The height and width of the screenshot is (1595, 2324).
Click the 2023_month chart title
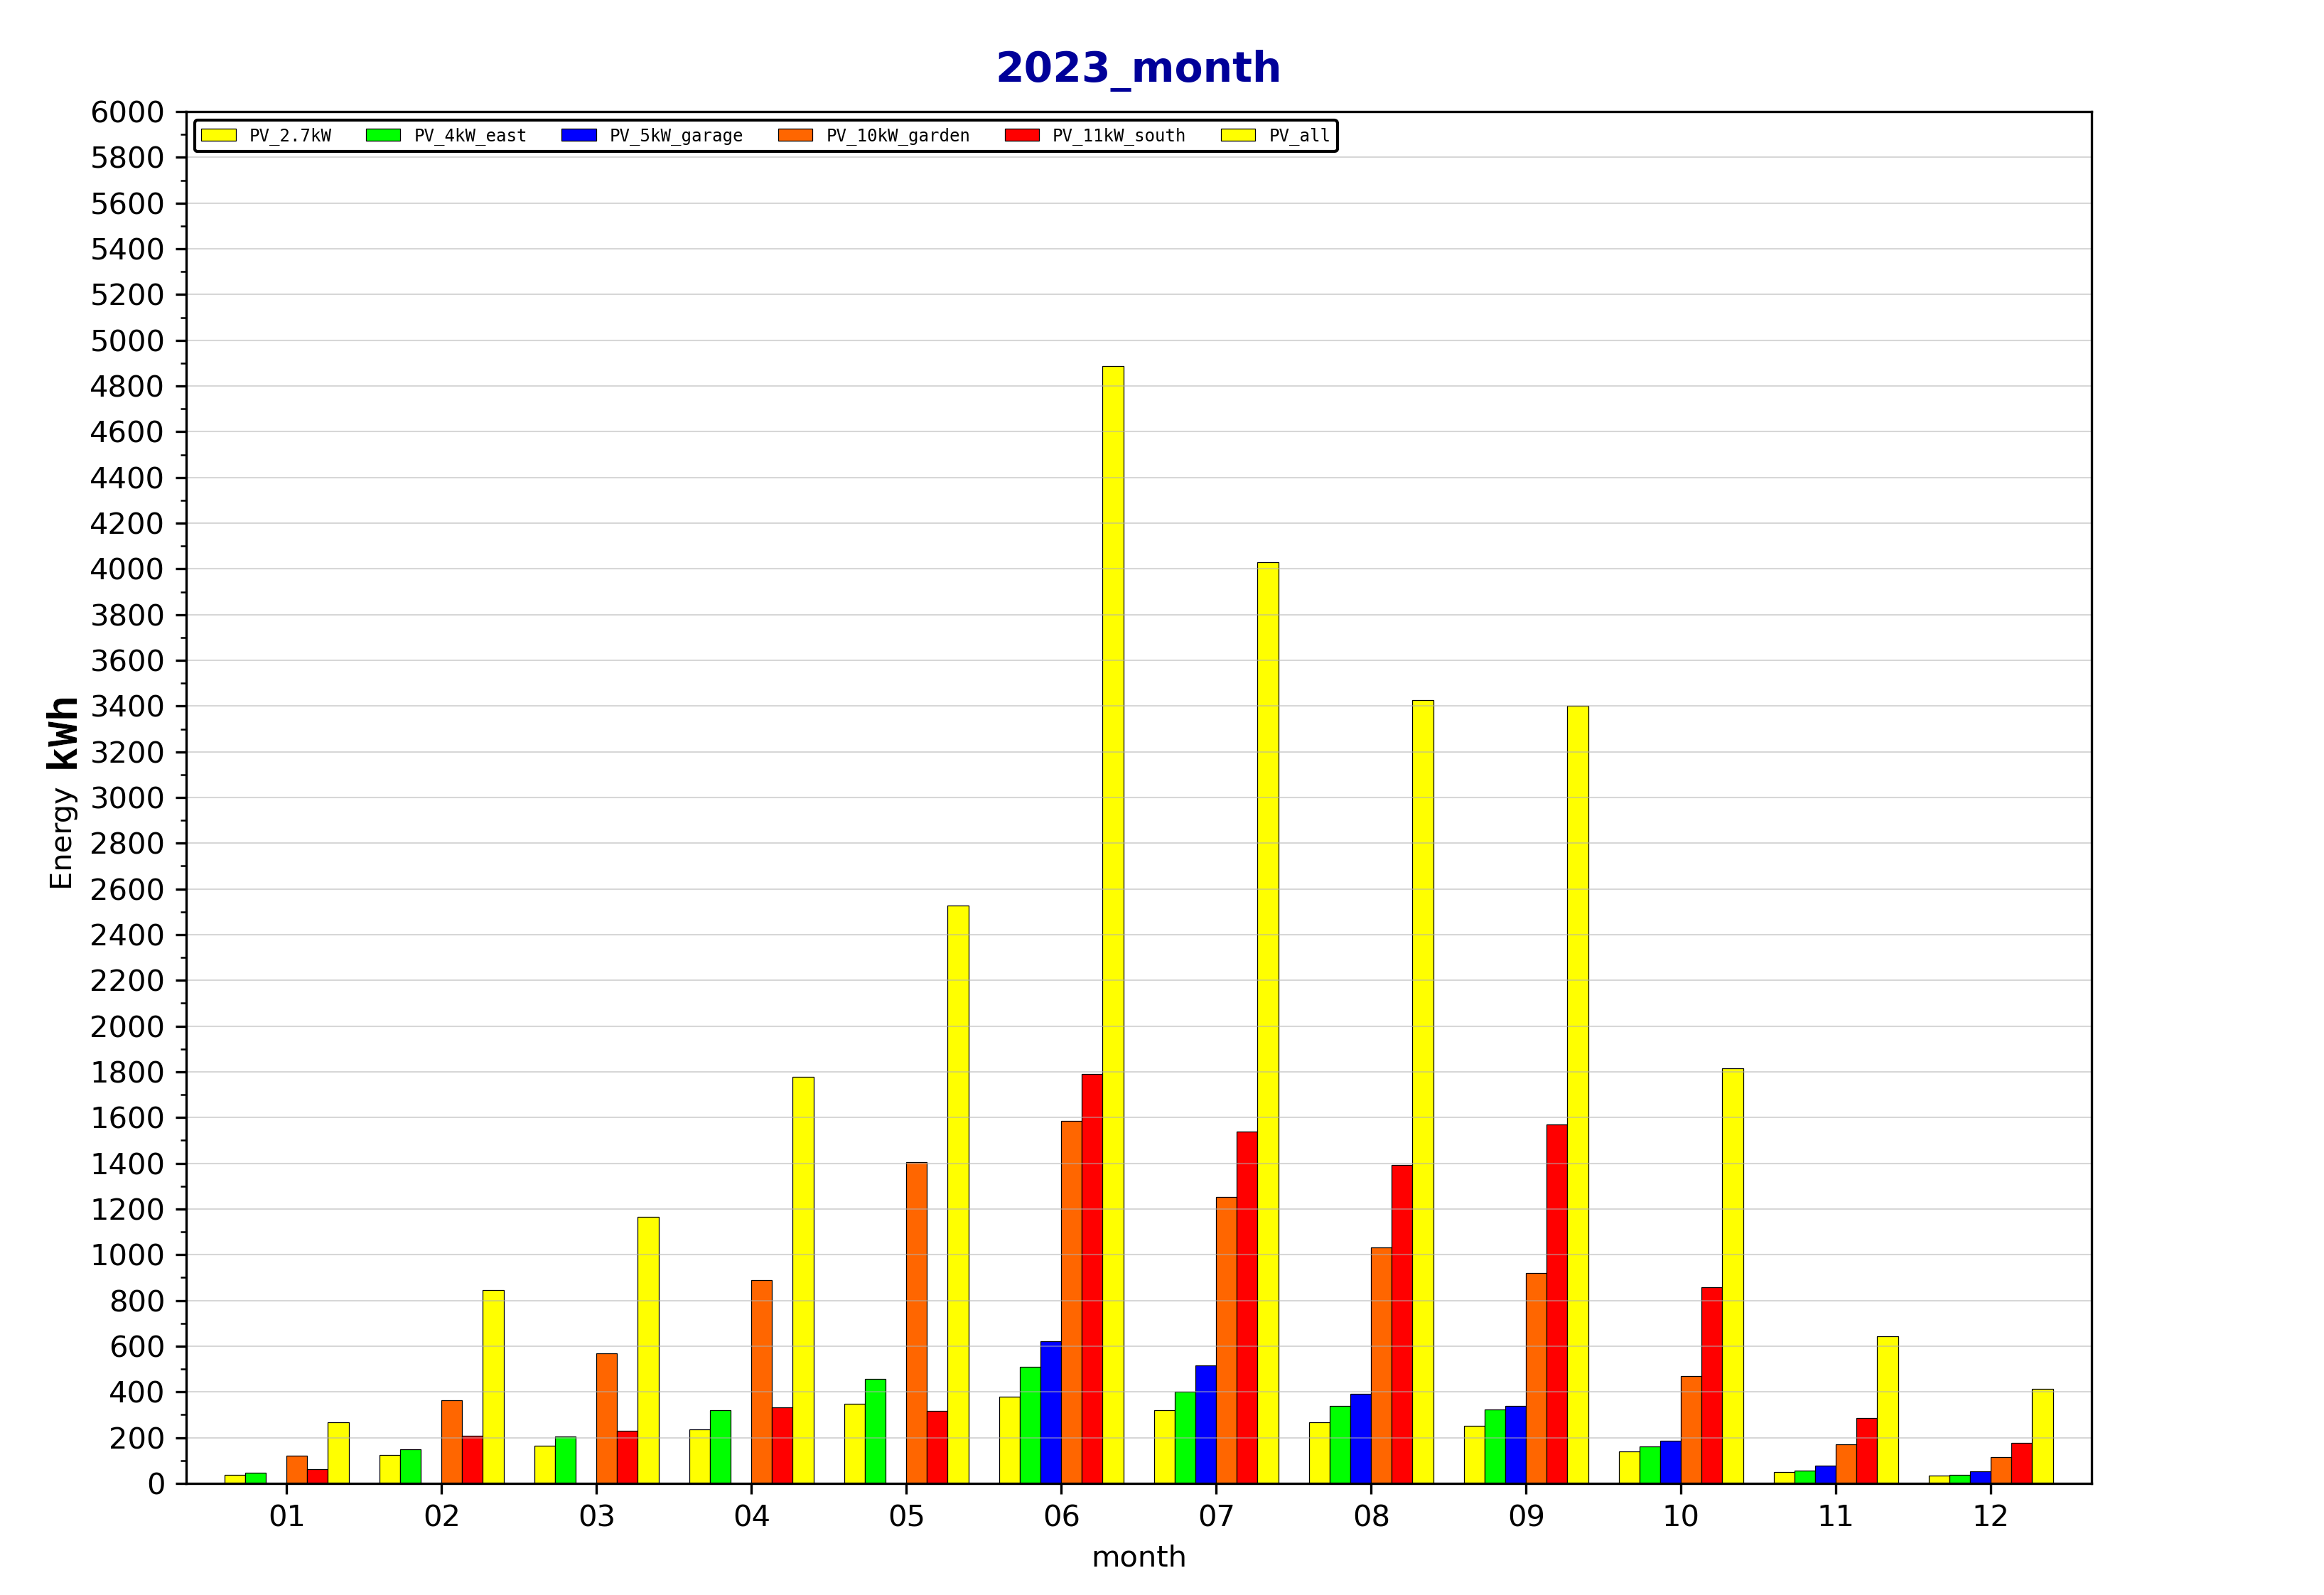click(x=1138, y=68)
